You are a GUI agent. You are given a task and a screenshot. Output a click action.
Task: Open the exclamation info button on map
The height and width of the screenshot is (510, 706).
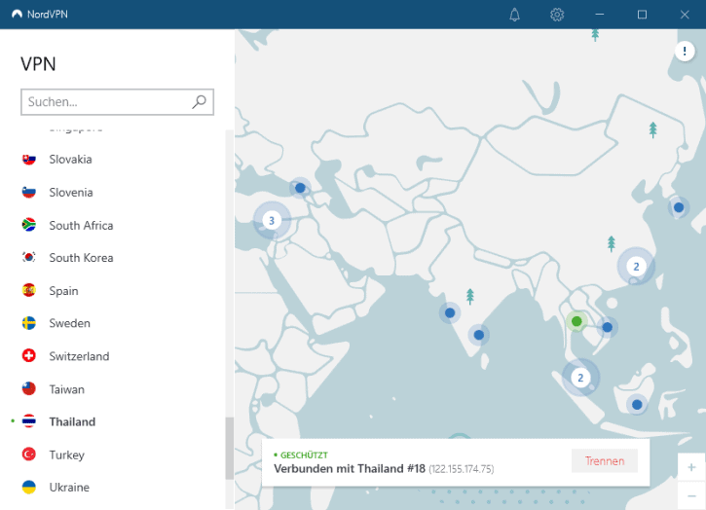click(x=685, y=51)
